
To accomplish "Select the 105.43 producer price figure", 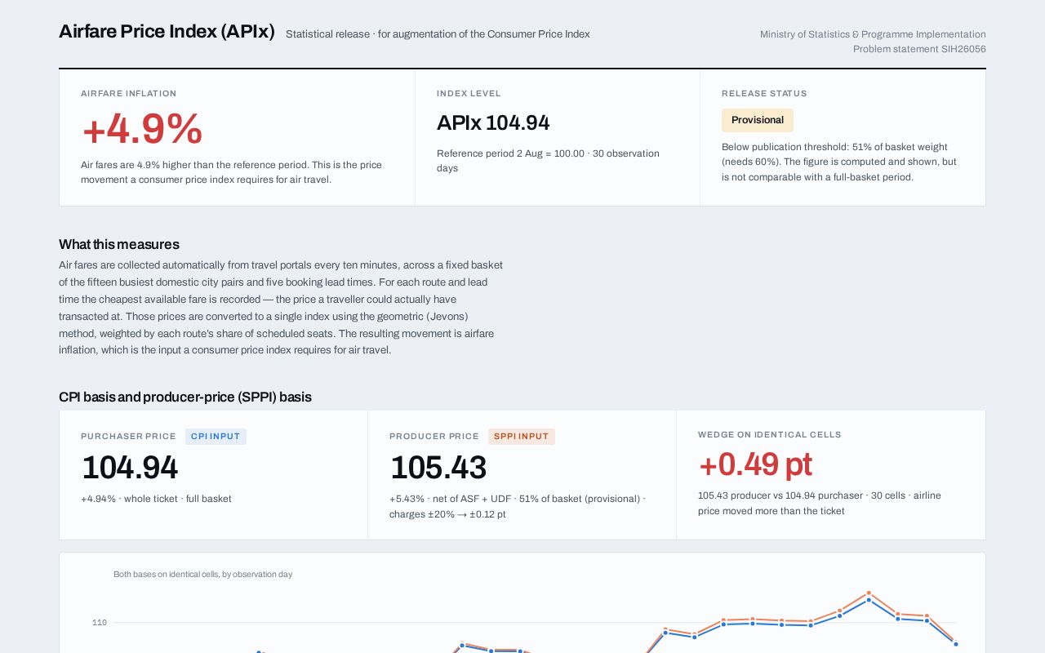I will 438,468.
